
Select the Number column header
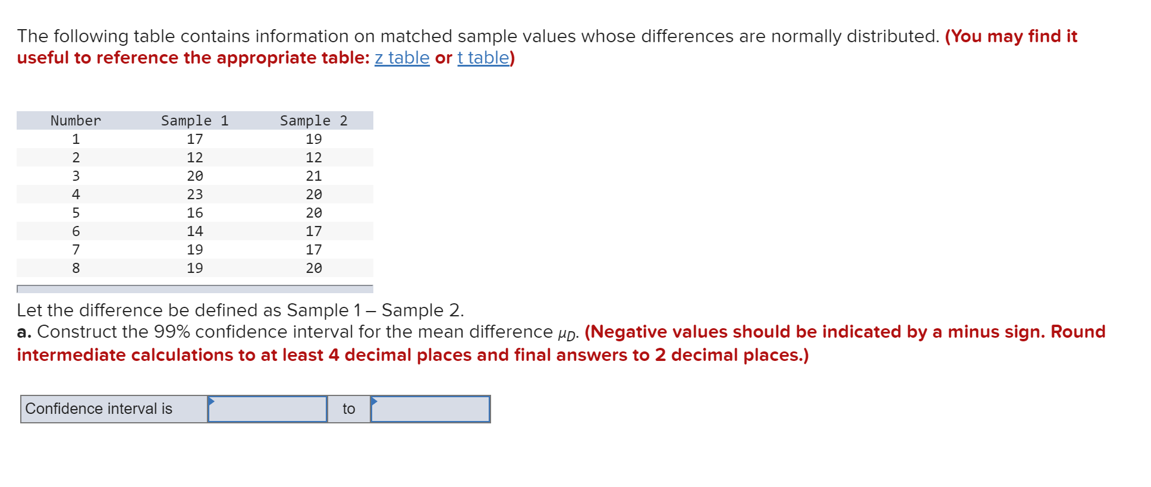coord(76,121)
